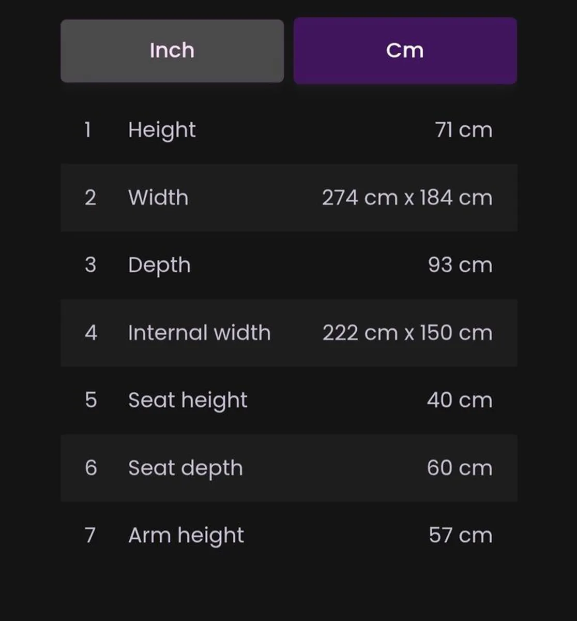Click the 274 cm x 184 cm value
The height and width of the screenshot is (621, 577).
[407, 198]
